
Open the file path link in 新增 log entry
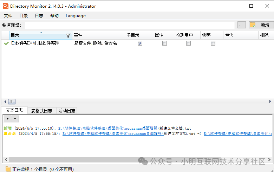click(x=111, y=129)
